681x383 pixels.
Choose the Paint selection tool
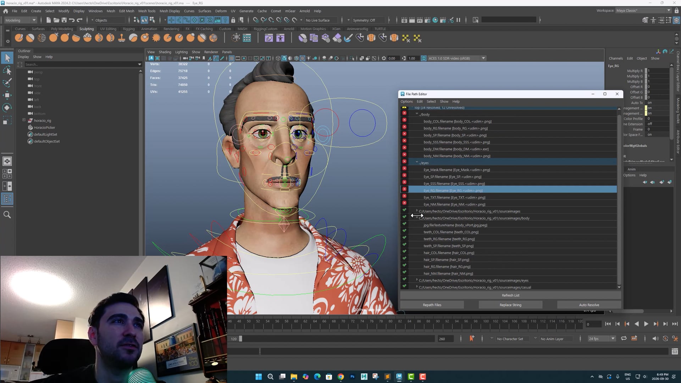coord(7,83)
